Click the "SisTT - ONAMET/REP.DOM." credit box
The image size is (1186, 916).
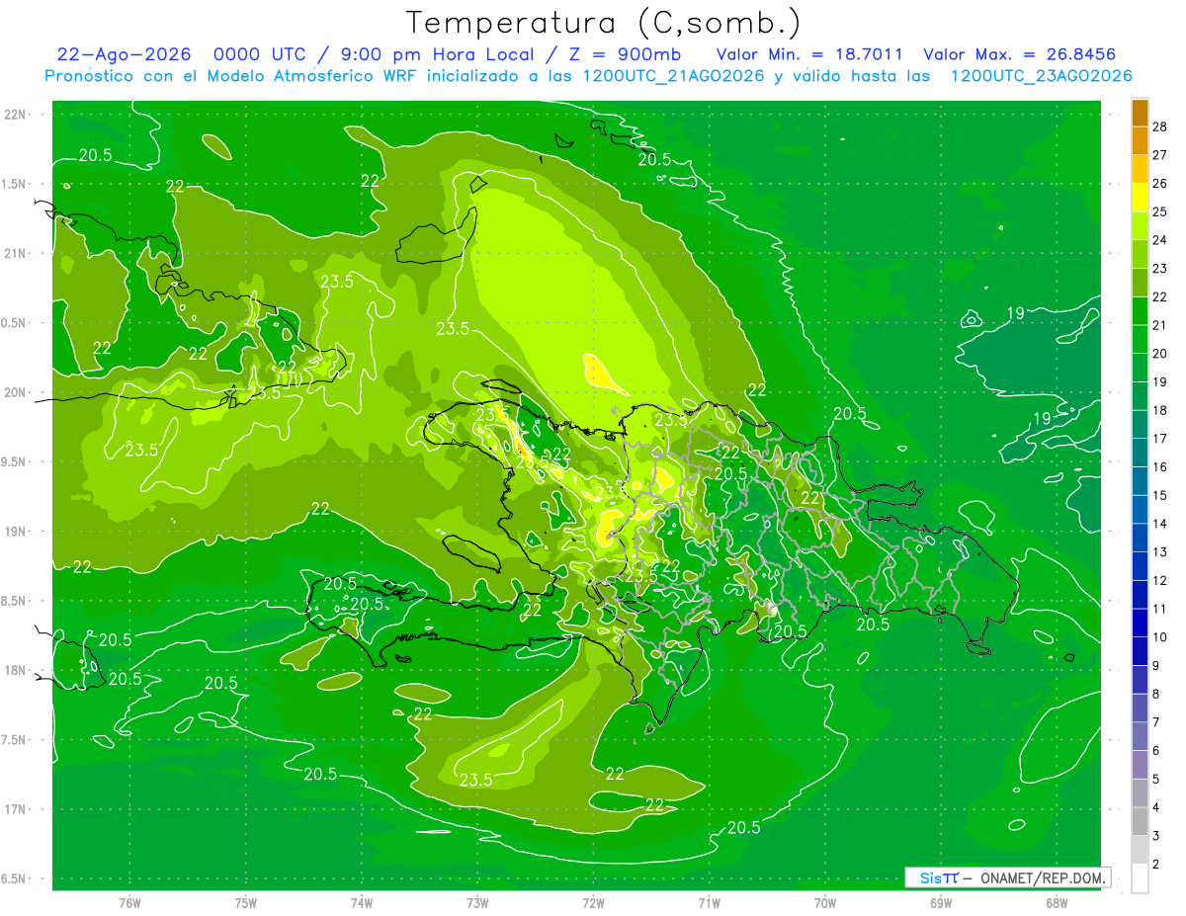pyautogui.click(x=1007, y=877)
